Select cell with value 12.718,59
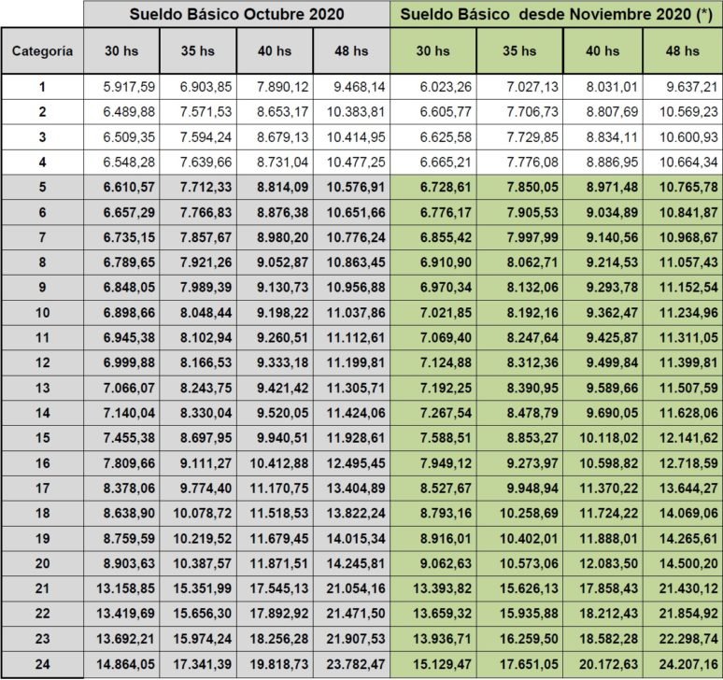The height and width of the screenshot is (680, 723). 683,463
